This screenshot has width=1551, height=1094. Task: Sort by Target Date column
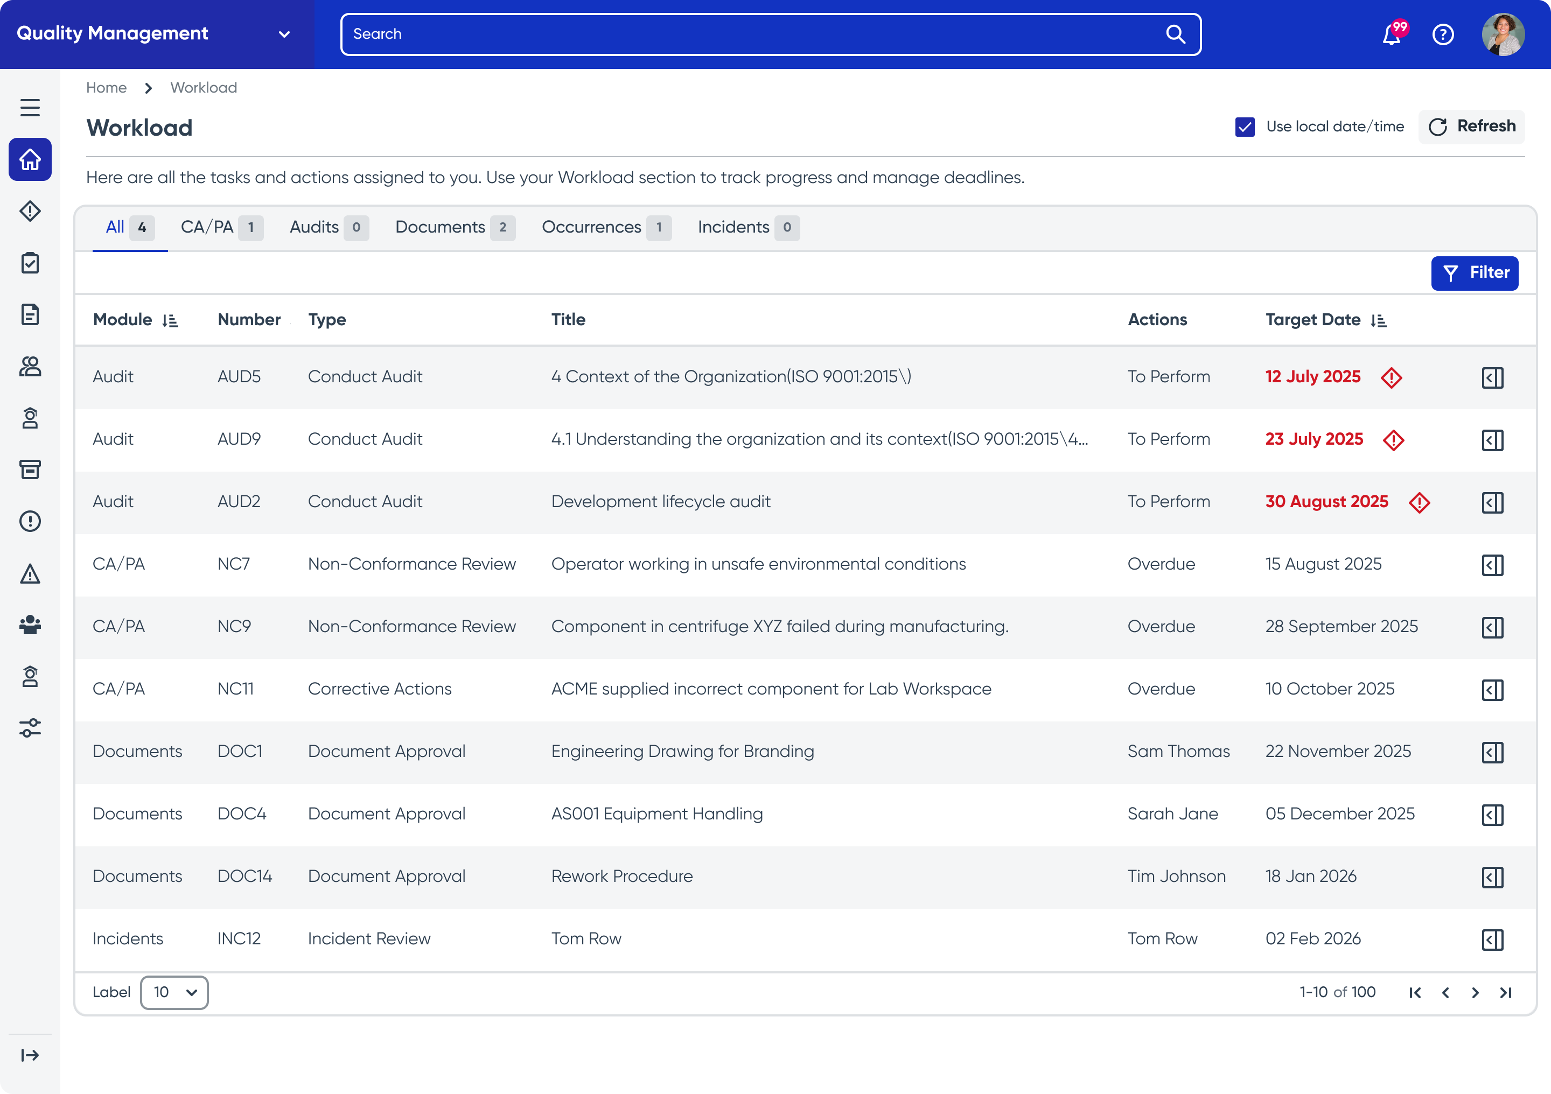[x=1379, y=321]
